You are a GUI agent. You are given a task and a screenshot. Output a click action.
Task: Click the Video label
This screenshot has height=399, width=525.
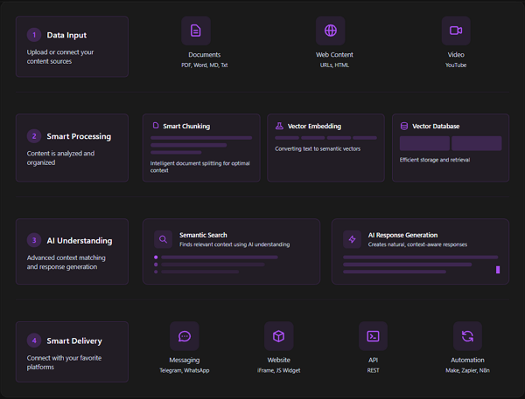pos(456,55)
